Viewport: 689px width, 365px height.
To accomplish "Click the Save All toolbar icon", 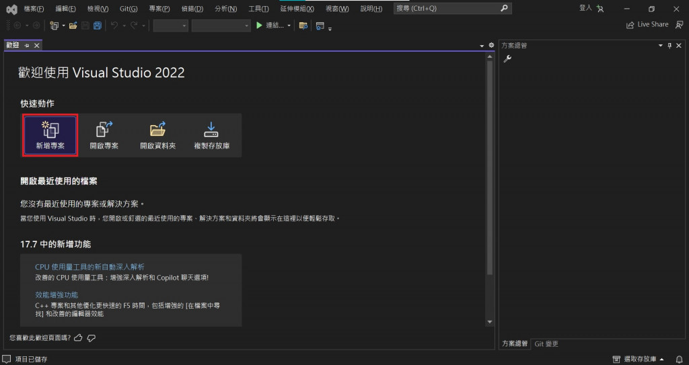I will coord(97,26).
